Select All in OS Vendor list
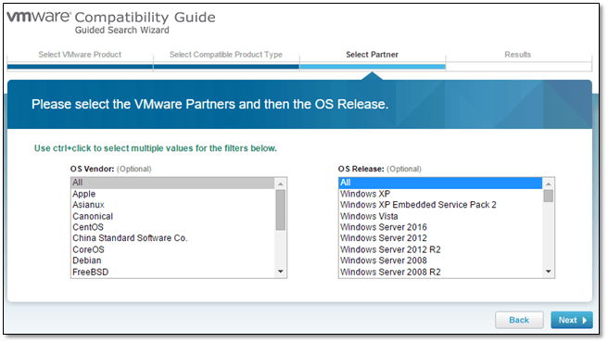The width and height of the screenshot is (608, 343). click(173, 183)
